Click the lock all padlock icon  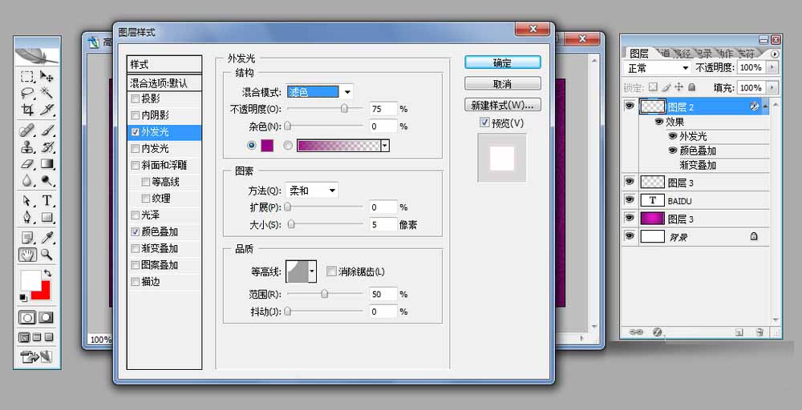coord(691,87)
